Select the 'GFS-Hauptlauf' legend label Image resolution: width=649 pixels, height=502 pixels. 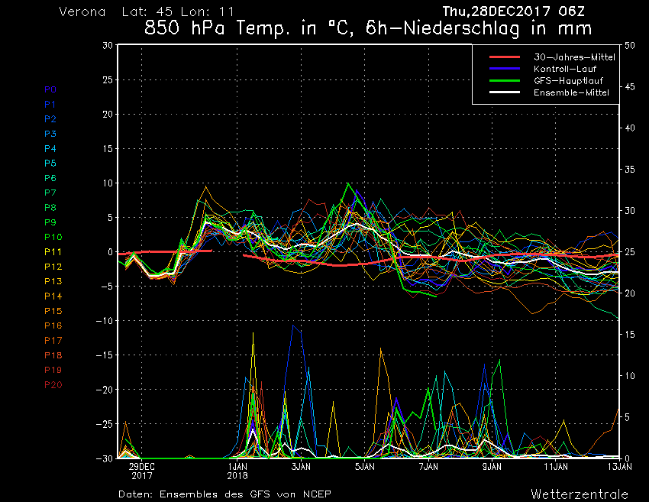(568, 81)
